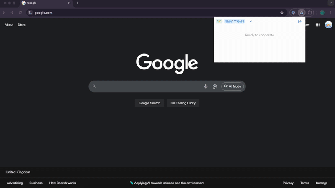Select the Google browser tab
Viewport: 335px width, 188px height.
tap(46, 3)
